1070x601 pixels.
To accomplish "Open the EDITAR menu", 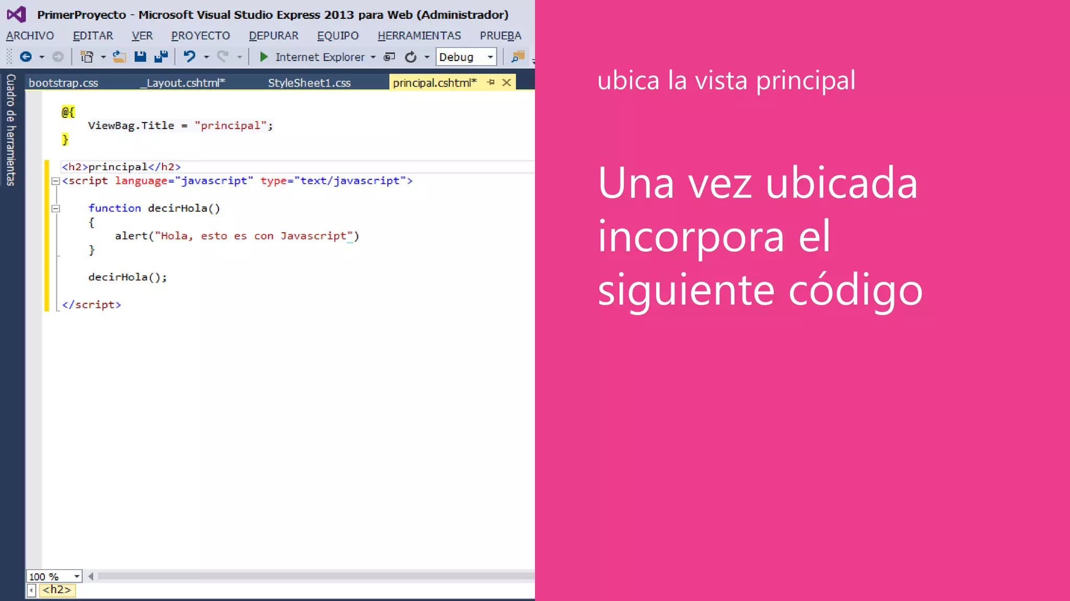I will 92,35.
